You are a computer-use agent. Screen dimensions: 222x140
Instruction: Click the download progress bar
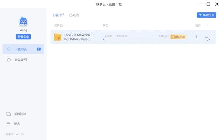pos(104,39)
